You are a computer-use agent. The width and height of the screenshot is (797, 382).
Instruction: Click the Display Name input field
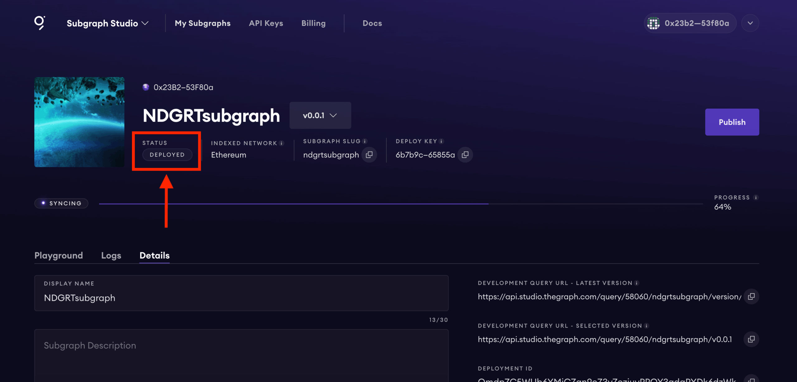241,293
